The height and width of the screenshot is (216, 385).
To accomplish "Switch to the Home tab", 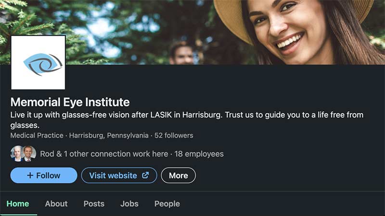I will tap(18, 204).
